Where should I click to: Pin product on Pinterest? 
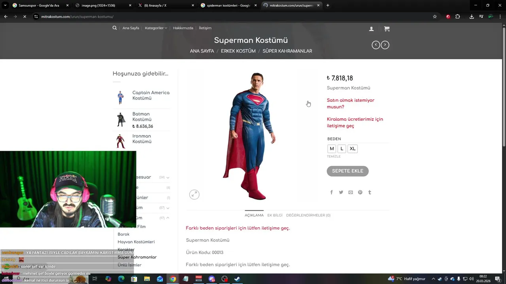pos(360,192)
